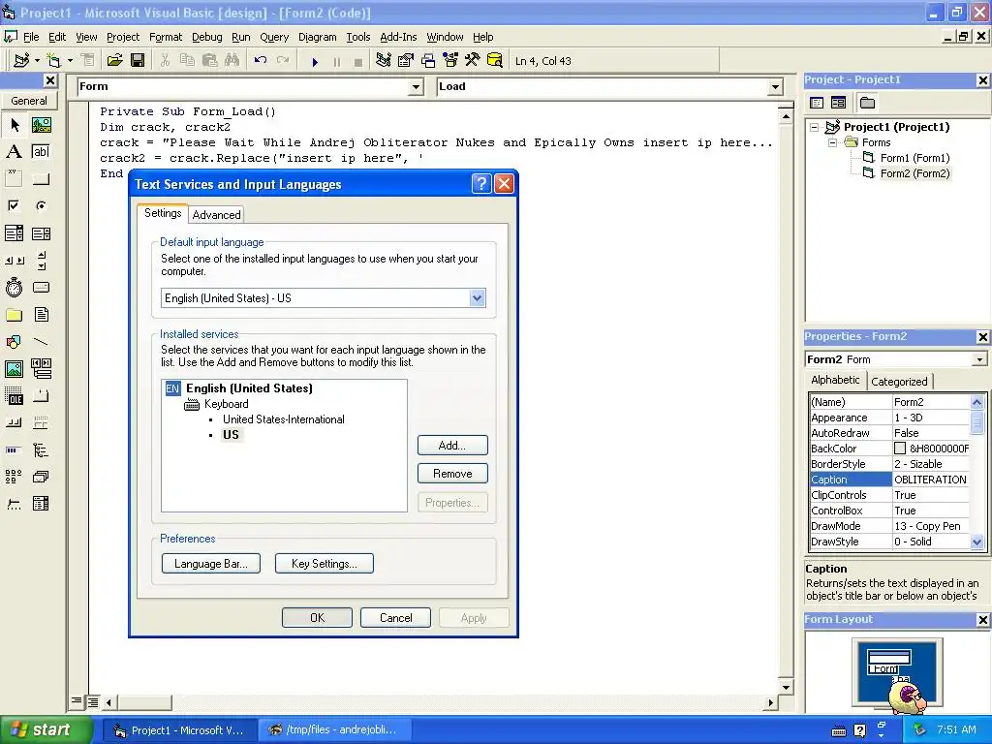The image size is (992, 744).
Task: Start the program with the Run arrow
Action: pyautogui.click(x=315, y=61)
